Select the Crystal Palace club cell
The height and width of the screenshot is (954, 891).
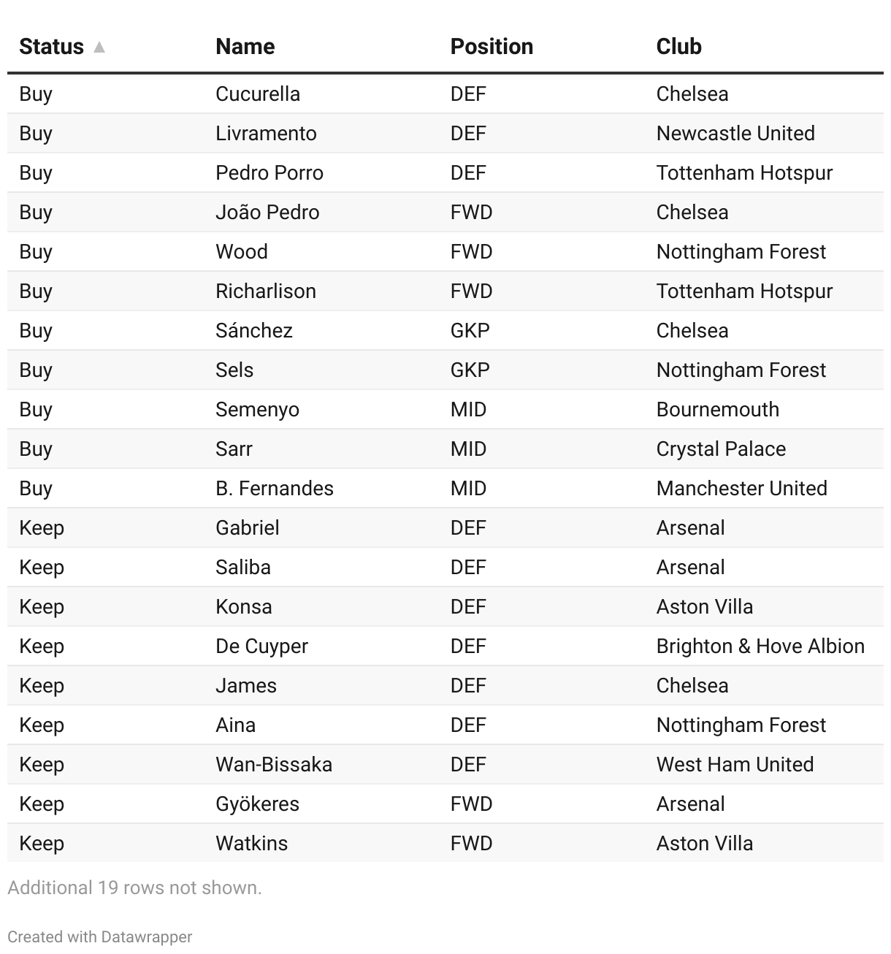tap(721, 449)
